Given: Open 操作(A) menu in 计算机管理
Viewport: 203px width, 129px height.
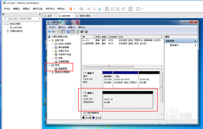Looking at the screenshot, I should click(62, 27).
